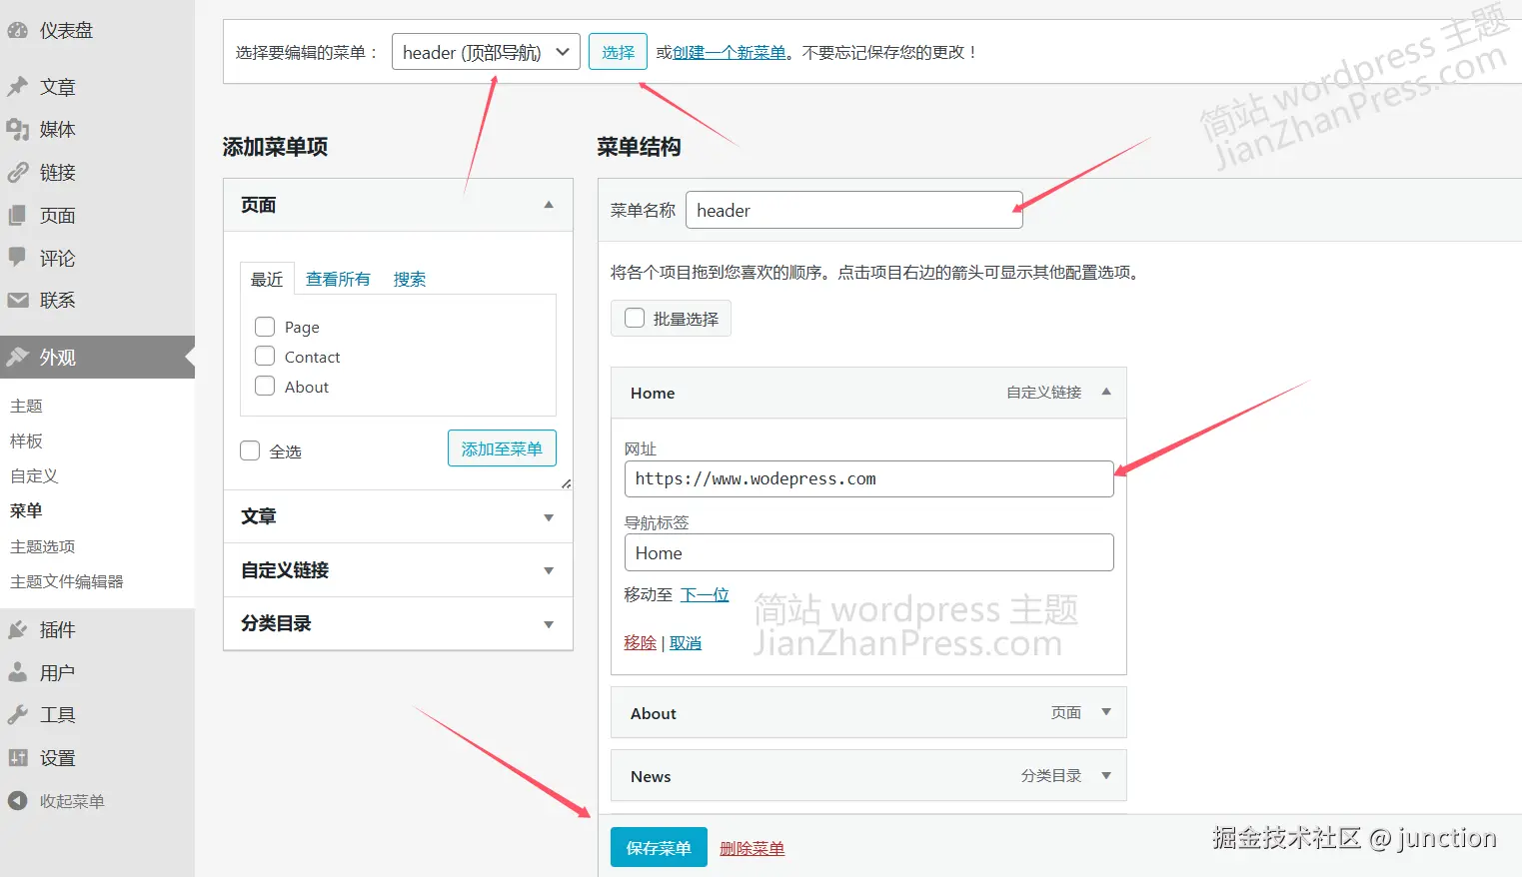Screen dimensions: 1522x877
Task: Click the 媒体 media icon
Action: pos(17,129)
